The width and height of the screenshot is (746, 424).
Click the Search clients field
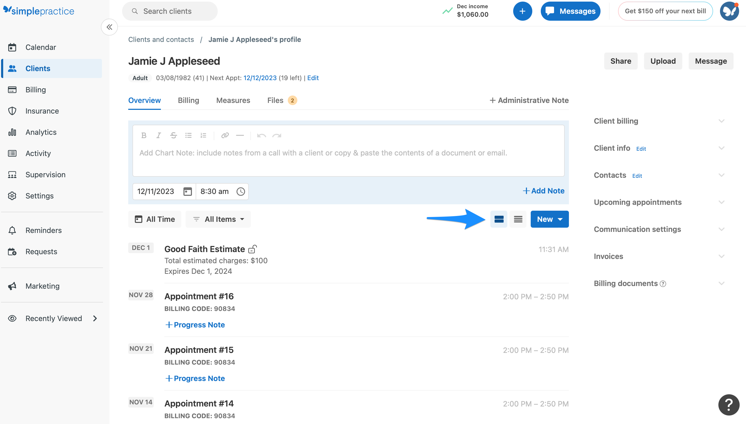pos(170,11)
